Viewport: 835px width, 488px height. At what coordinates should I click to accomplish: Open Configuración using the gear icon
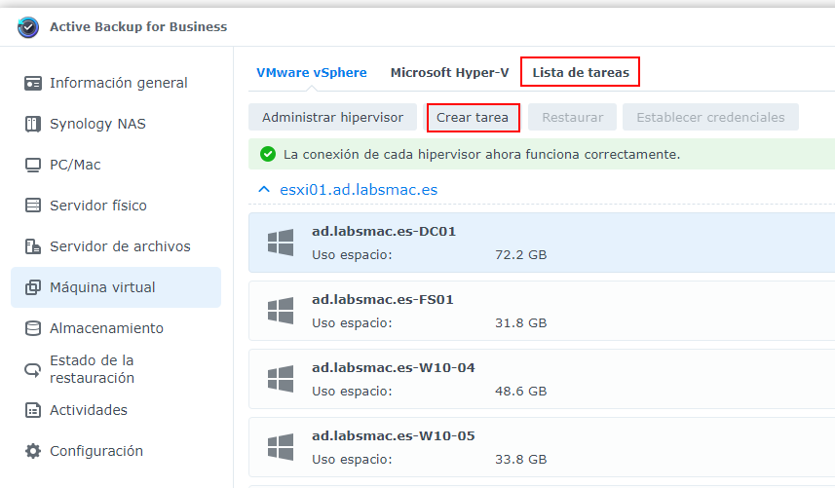click(33, 451)
